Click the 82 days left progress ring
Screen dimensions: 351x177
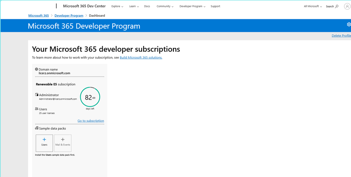point(90,97)
